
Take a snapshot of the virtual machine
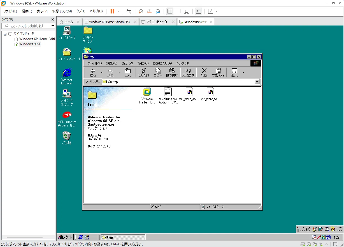141,11
